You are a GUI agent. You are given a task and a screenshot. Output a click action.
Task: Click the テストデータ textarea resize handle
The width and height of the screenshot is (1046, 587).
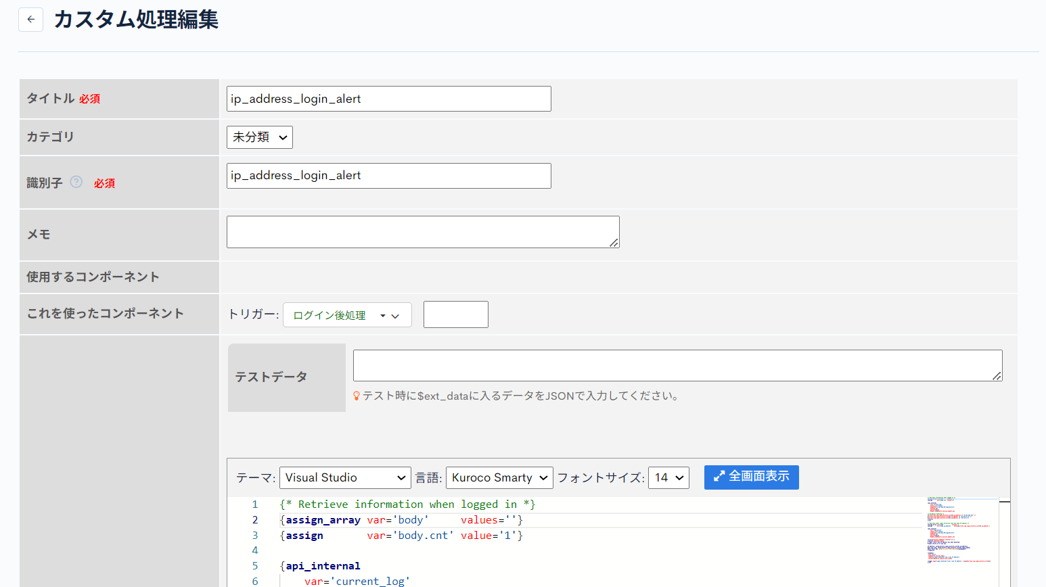pyautogui.click(x=997, y=376)
